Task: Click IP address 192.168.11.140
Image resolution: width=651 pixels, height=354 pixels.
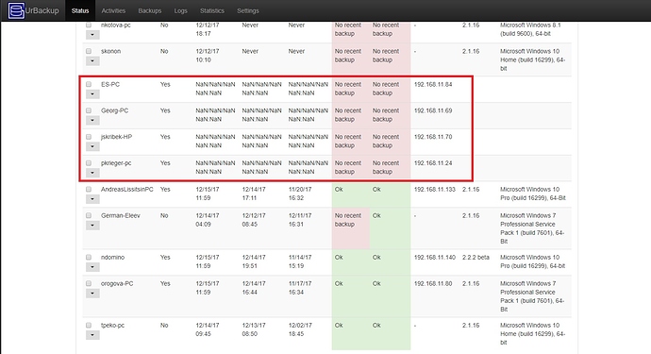Action: coord(435,257)
